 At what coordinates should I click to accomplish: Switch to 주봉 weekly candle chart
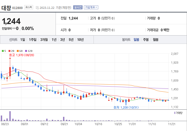[146, 40]
